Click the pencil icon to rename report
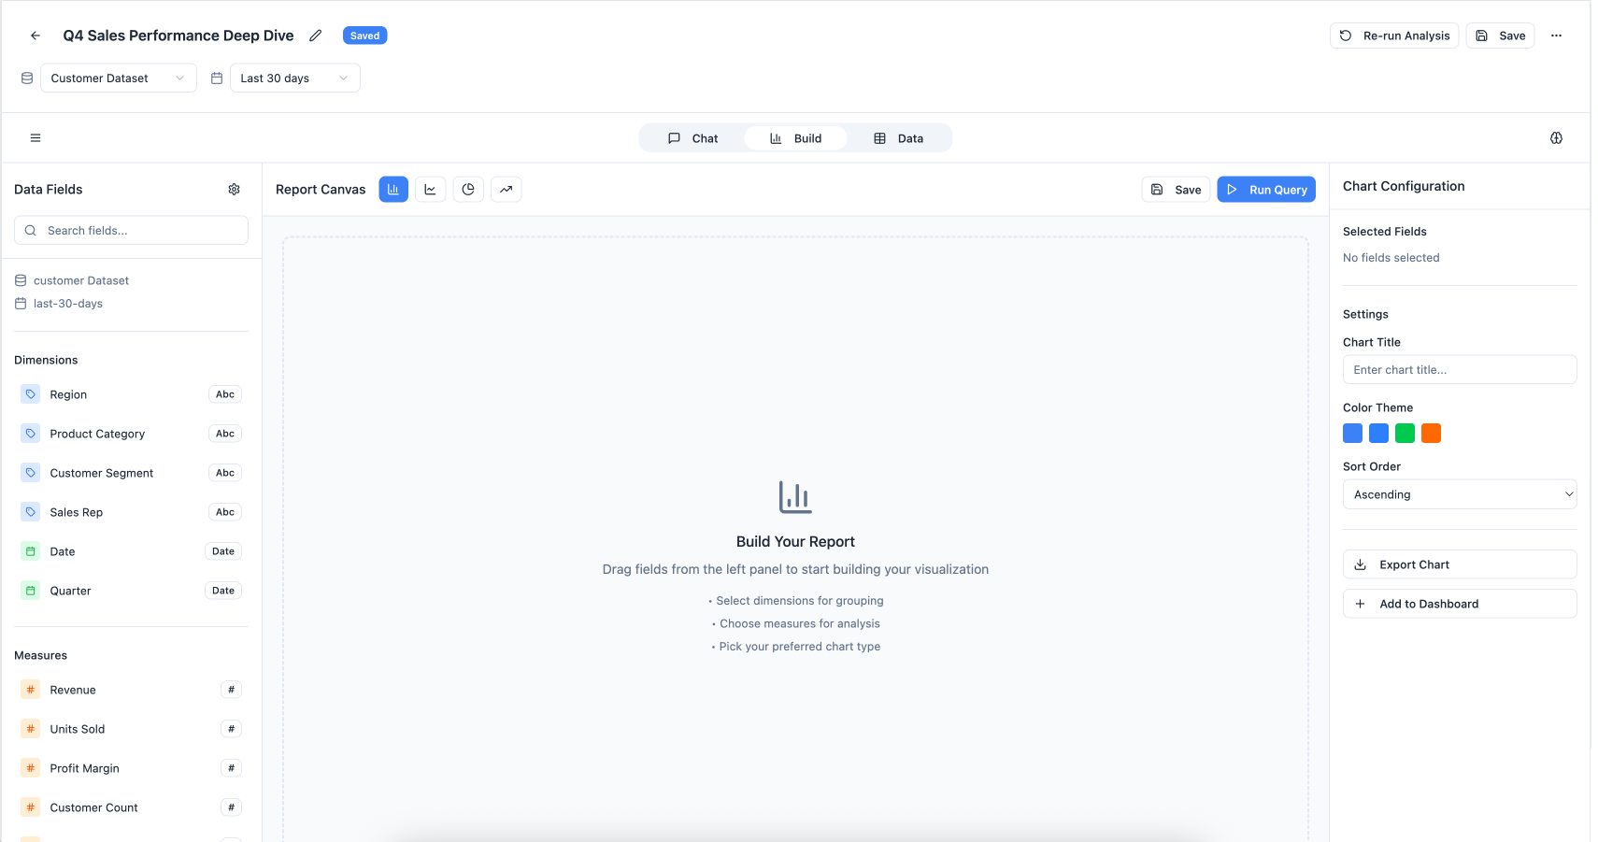This screenshot has height=842, width=1598. (316, 36)
